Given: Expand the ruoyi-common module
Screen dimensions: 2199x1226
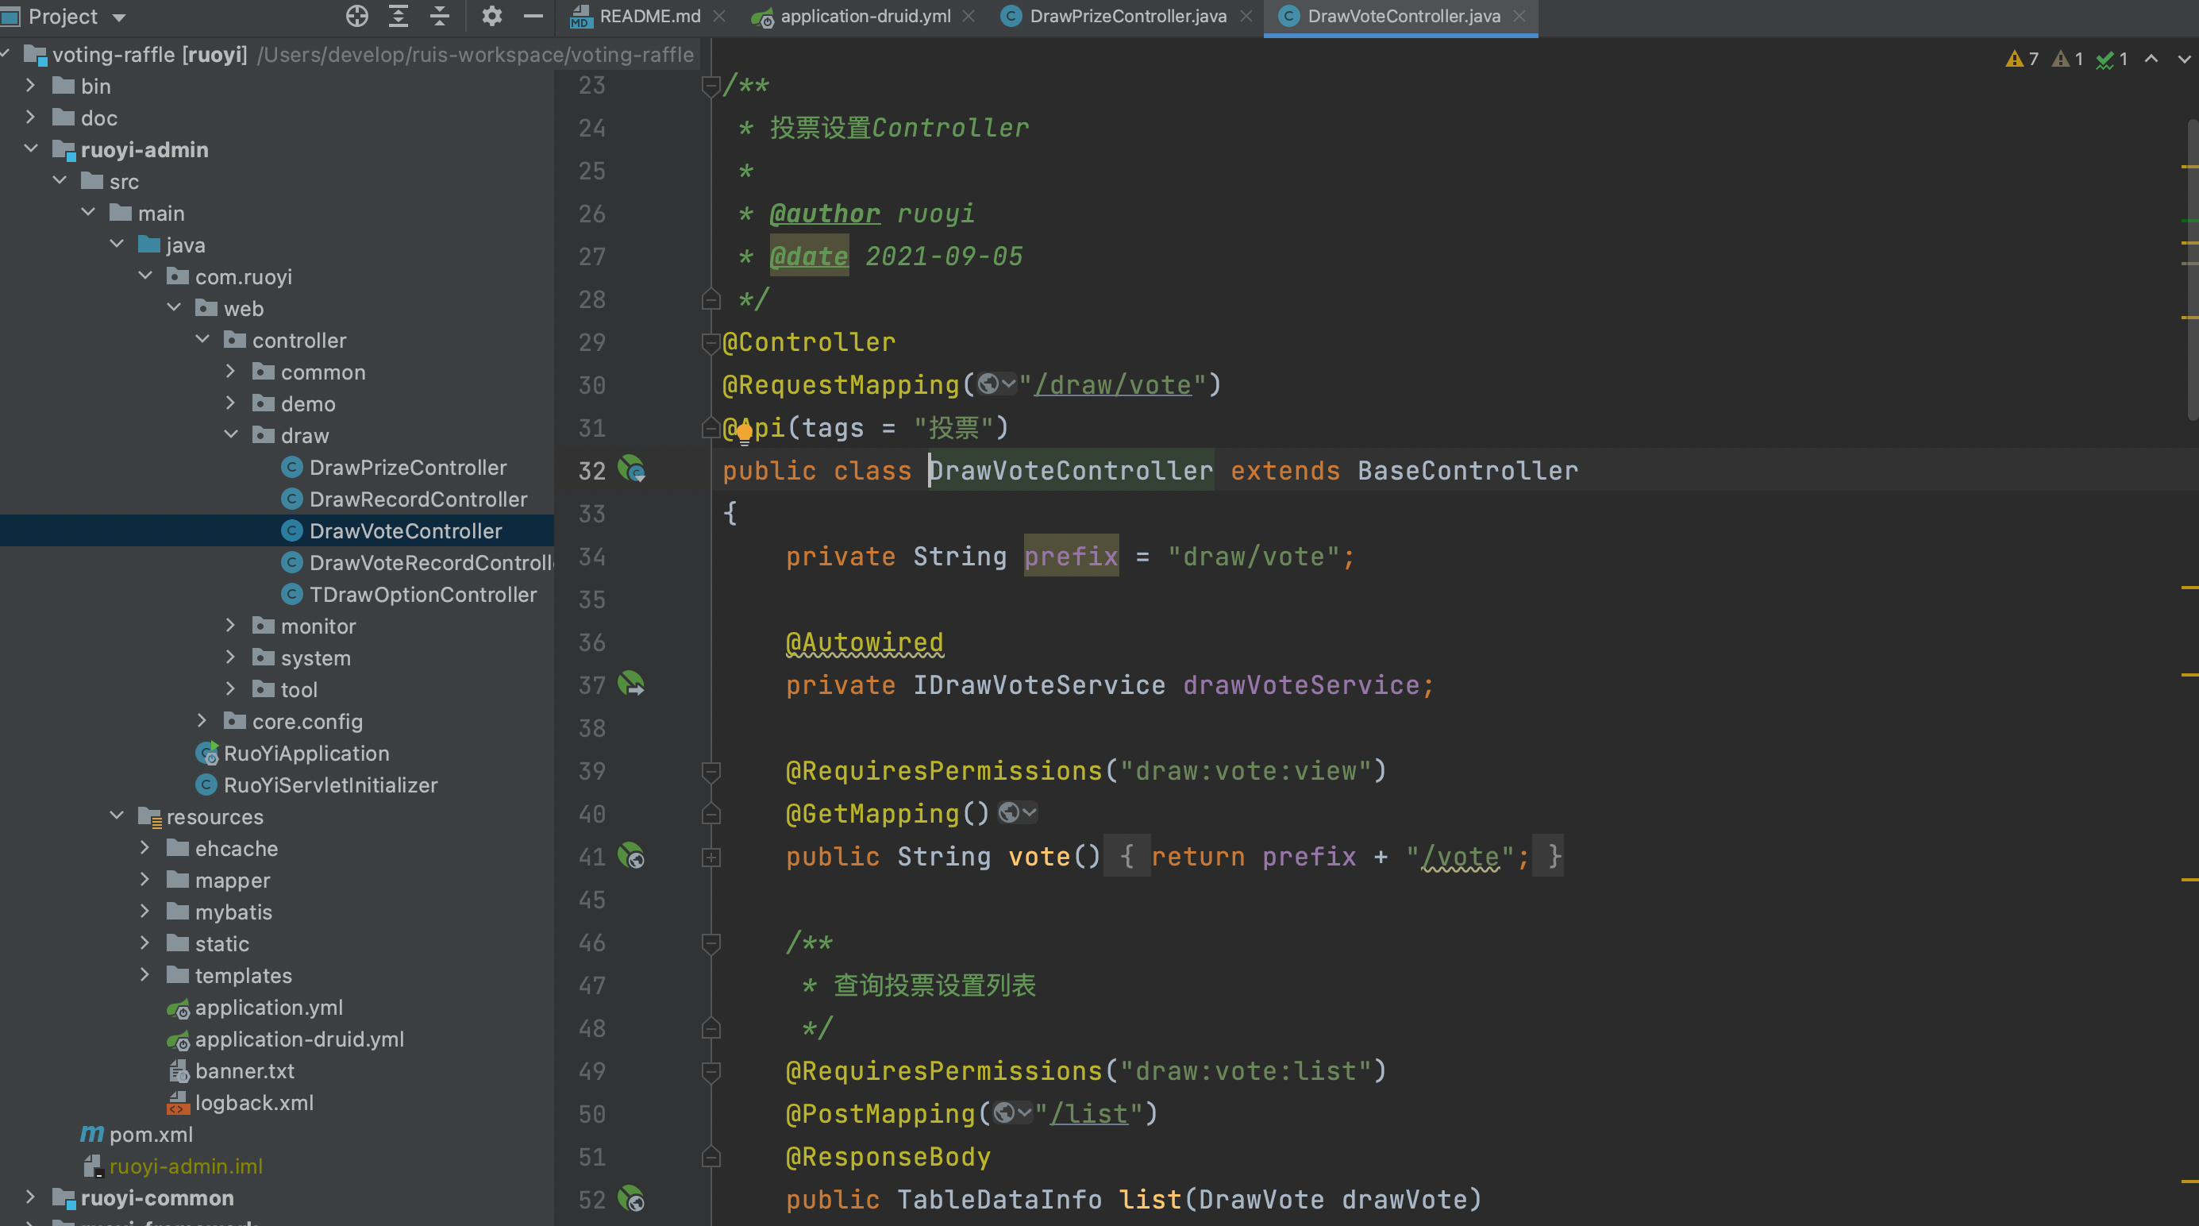Looking at the screenshot, I should [x=30, y=1196].
